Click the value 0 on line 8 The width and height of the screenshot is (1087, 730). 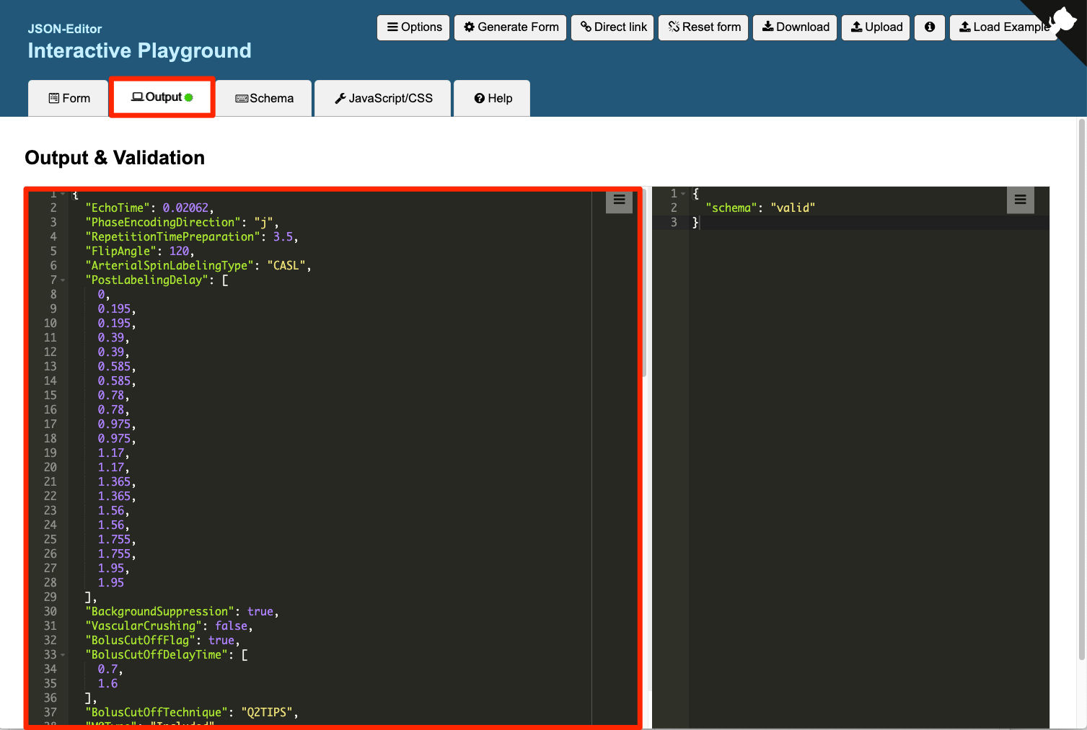click(101, 294)
